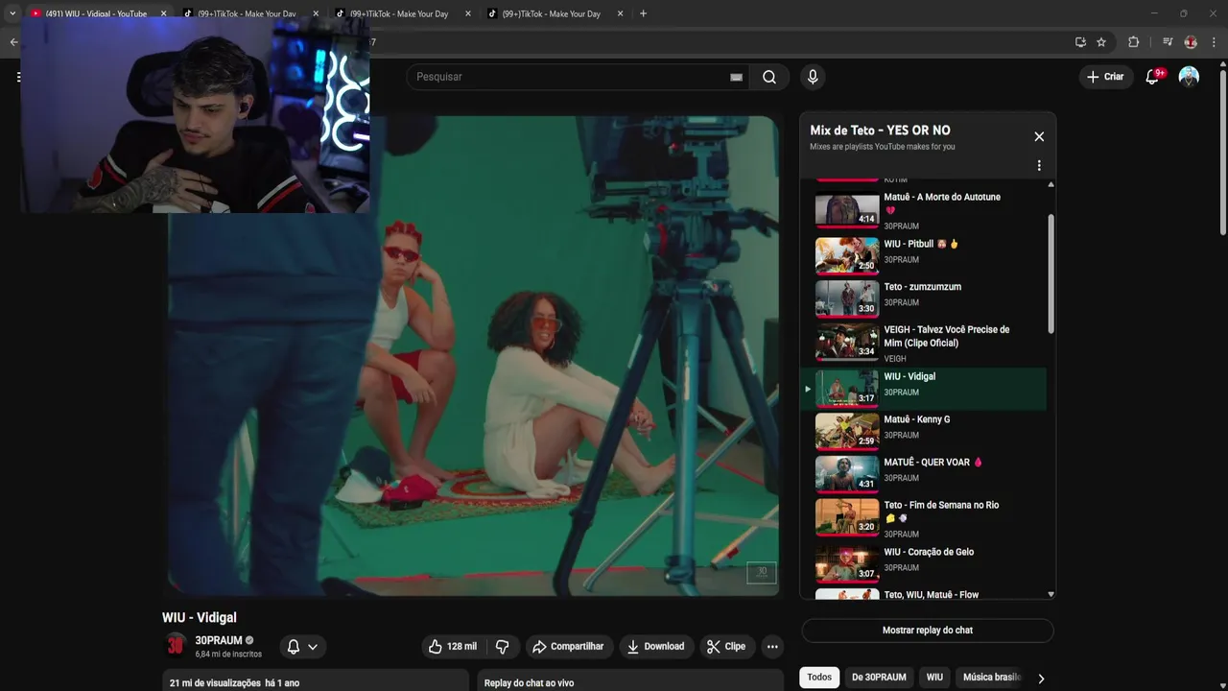Open account avatar menu
Image resolution: width=1228 pixels, height=691 pixels.
1189,77
